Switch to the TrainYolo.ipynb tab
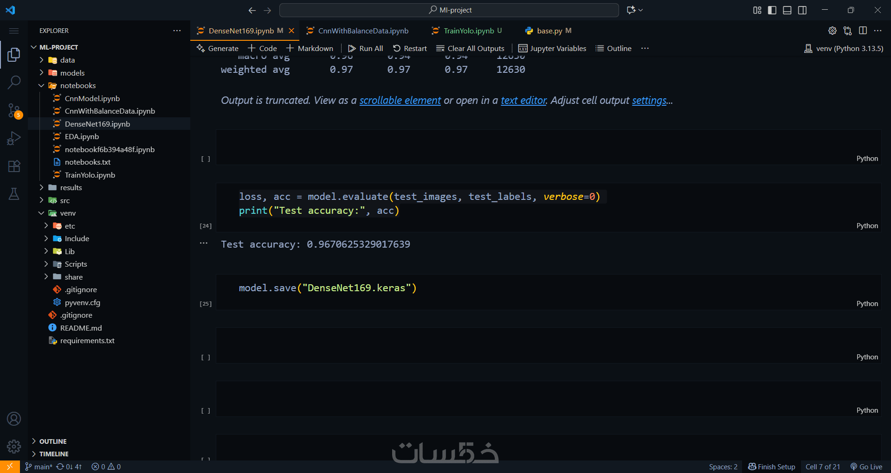The width and height of the screenshot is (891, 473). pos(468,31)
